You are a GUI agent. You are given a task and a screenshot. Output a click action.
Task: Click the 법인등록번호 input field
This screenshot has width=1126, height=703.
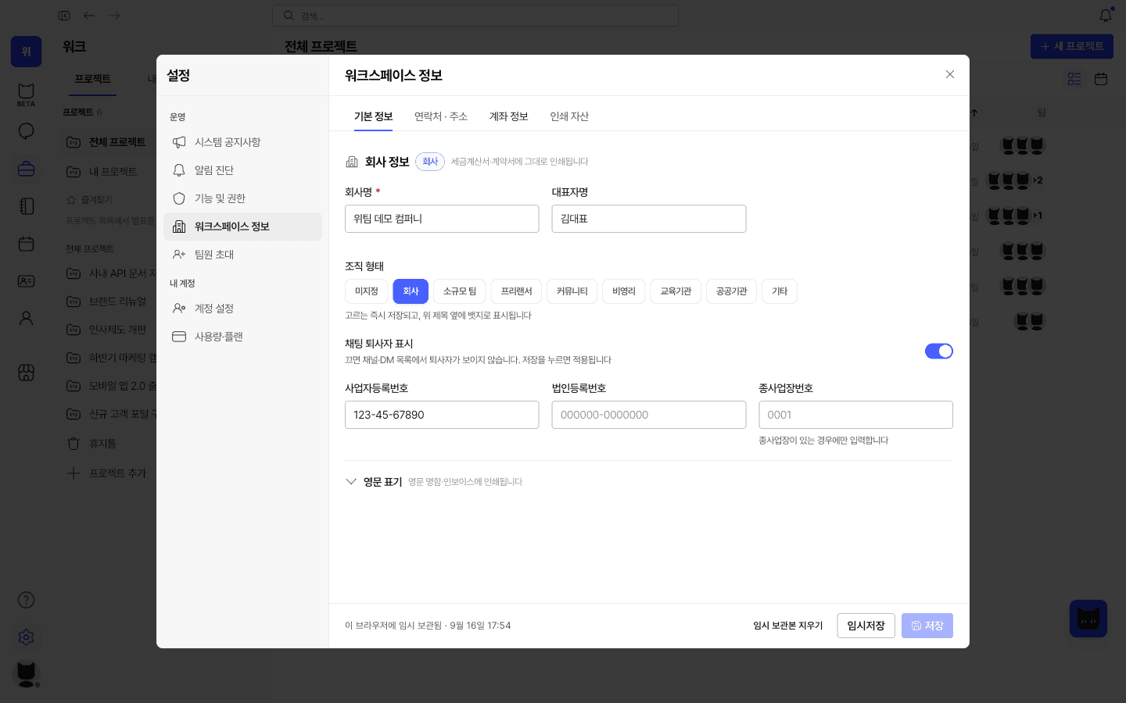[649, 415]
